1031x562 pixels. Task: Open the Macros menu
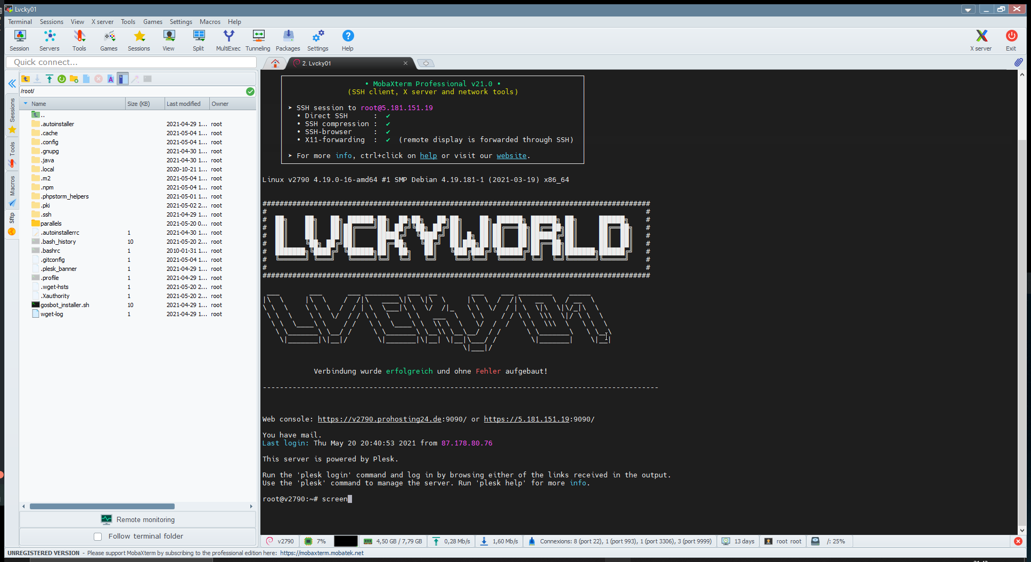coord(210,22)
